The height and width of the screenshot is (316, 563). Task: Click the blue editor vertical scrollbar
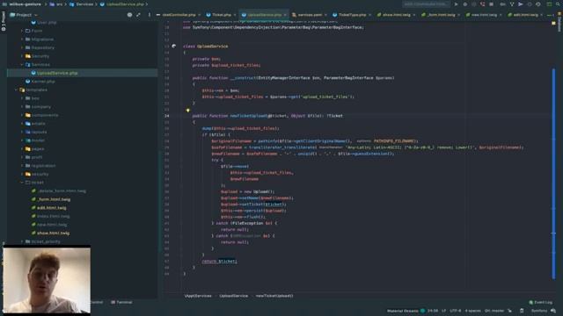[553, 174]
